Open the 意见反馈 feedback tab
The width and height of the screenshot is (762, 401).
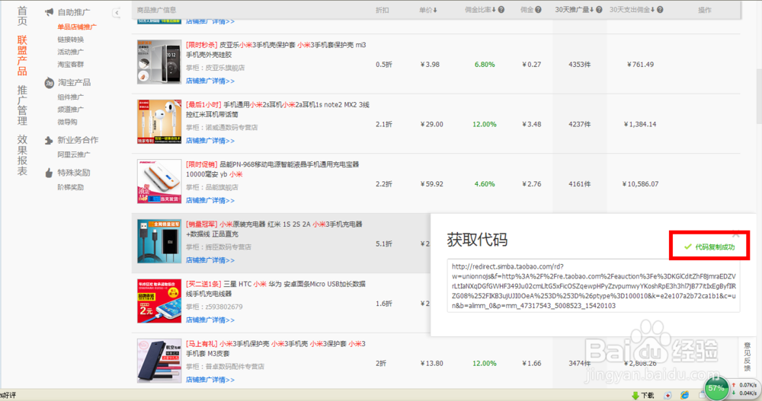coord(748,357)
